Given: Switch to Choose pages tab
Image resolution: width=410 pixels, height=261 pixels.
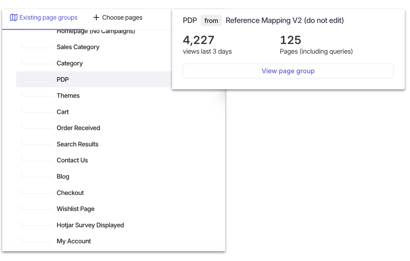Looking at the screenshot, I should (117, 18).
